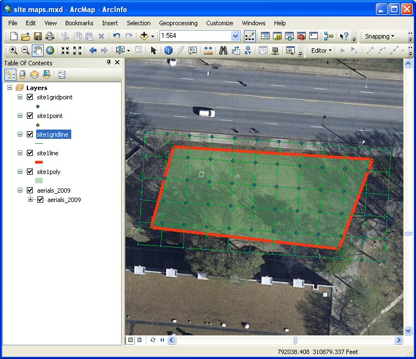Undo the last action

coord(117,36)
